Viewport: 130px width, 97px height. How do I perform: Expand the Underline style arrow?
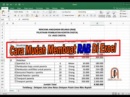(24, 15)
